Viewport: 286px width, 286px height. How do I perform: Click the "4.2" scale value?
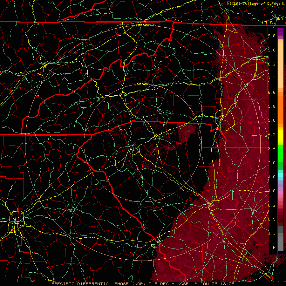(x=272, y=135)
